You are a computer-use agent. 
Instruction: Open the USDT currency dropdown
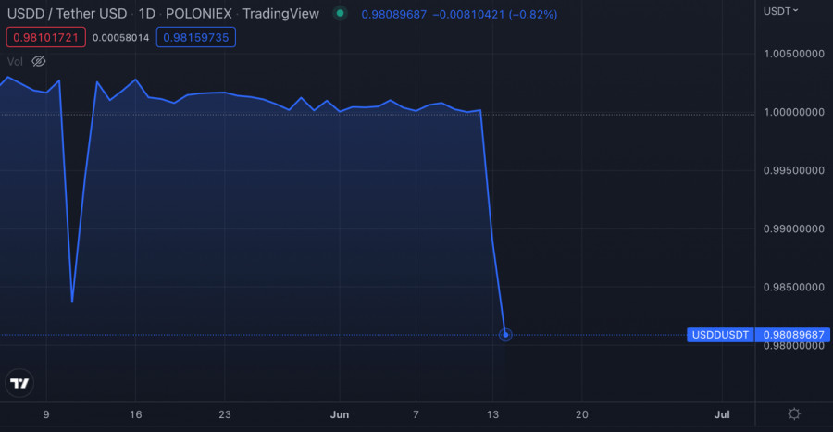coord(780,11)
